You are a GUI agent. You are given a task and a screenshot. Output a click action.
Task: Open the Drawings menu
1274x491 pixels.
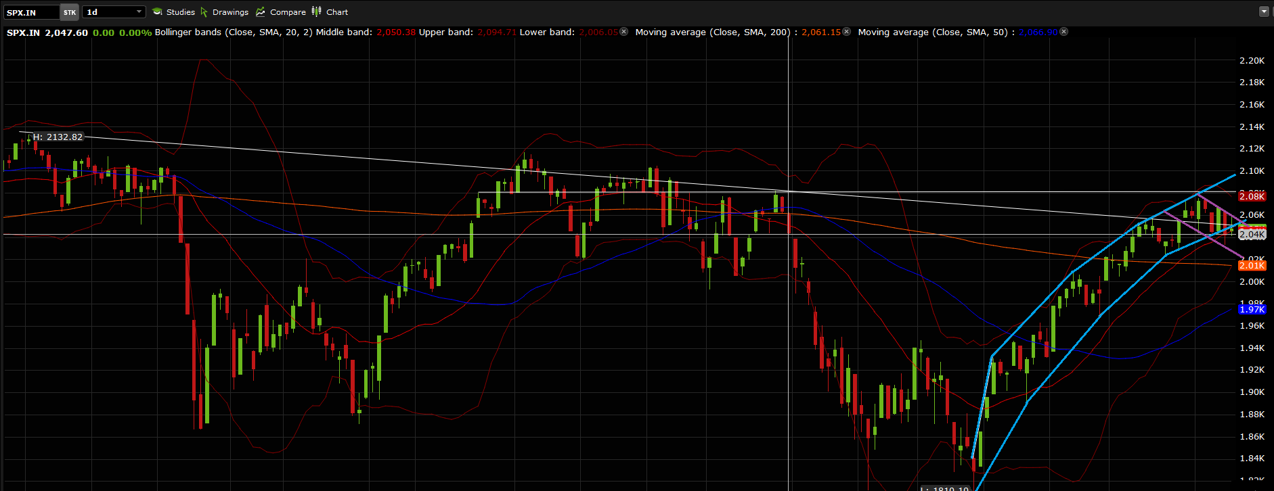tap(230, 12)
